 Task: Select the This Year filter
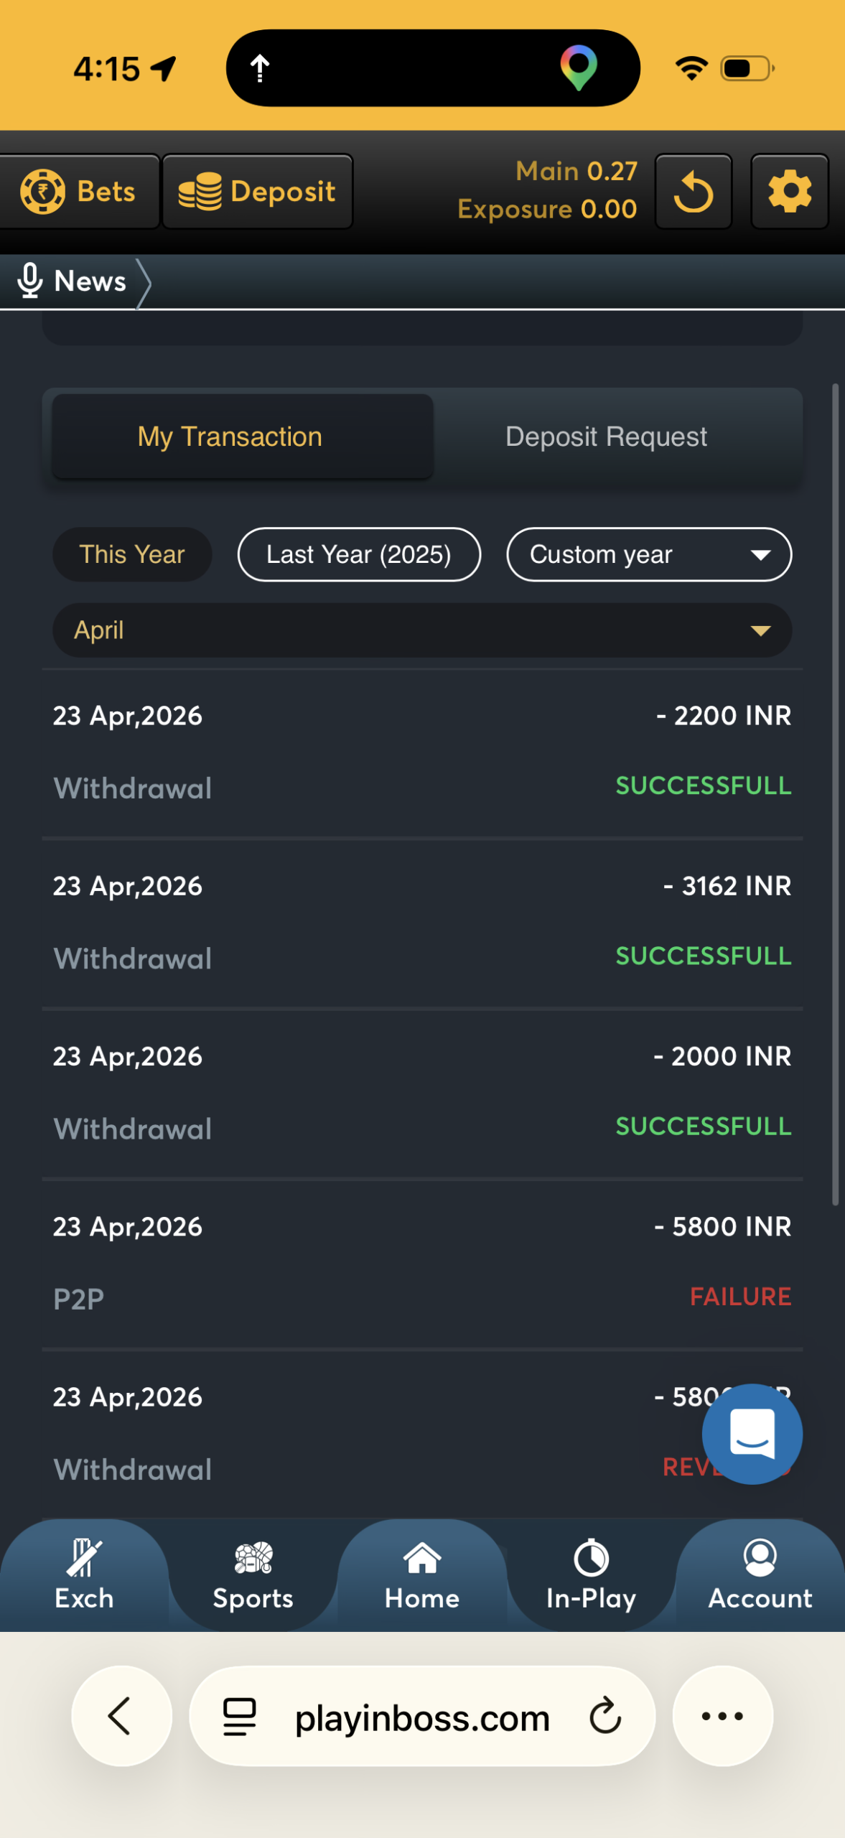[132, 554]
